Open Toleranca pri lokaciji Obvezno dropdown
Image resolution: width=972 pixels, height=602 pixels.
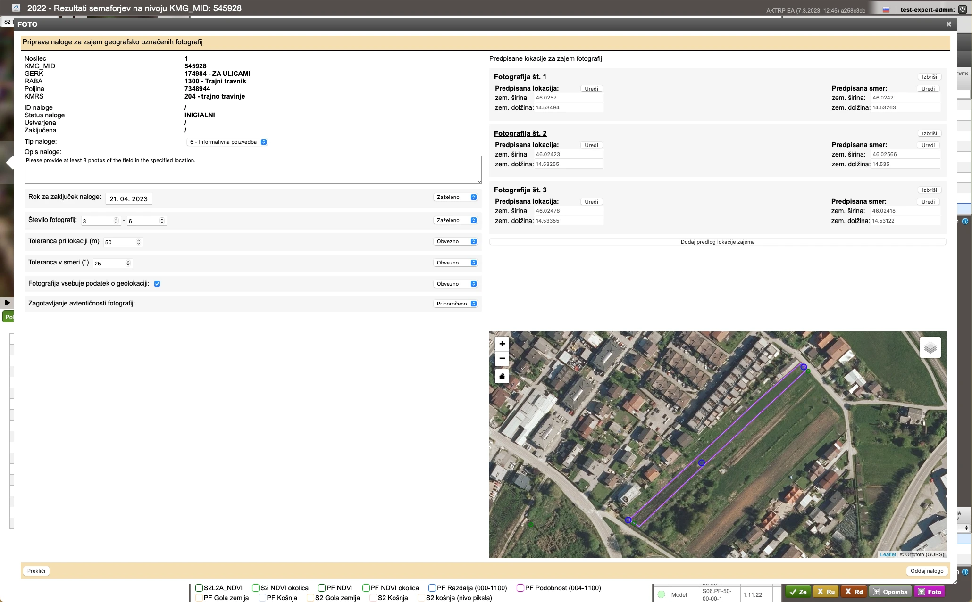tap(456, 241)
